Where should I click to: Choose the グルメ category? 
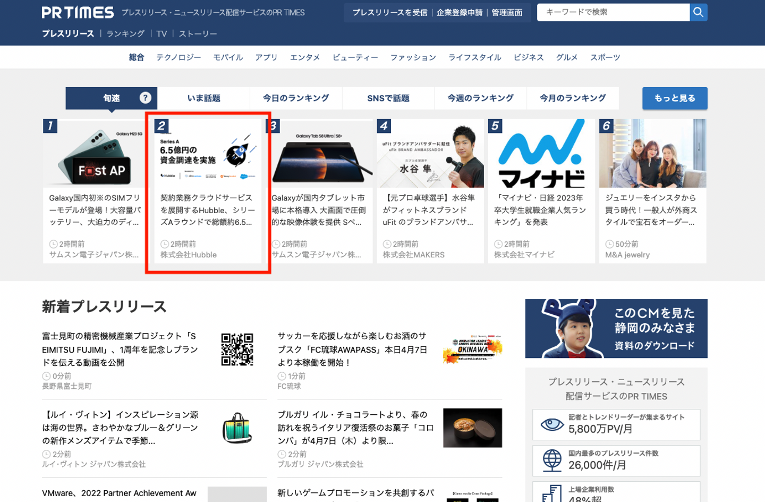[x=567, y=57]
